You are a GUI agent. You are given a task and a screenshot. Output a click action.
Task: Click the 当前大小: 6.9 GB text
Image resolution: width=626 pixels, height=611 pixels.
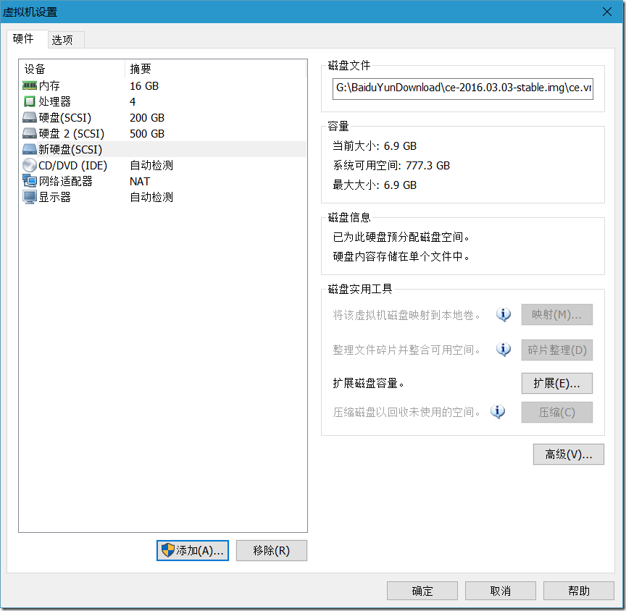click(x=375, y=146)
